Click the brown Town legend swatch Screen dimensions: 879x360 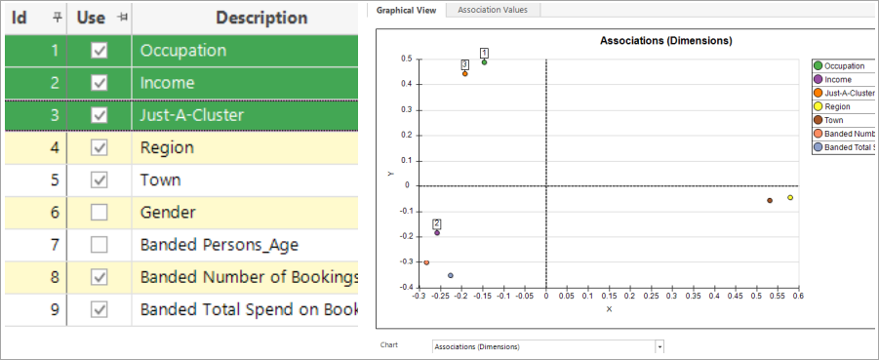819,120
